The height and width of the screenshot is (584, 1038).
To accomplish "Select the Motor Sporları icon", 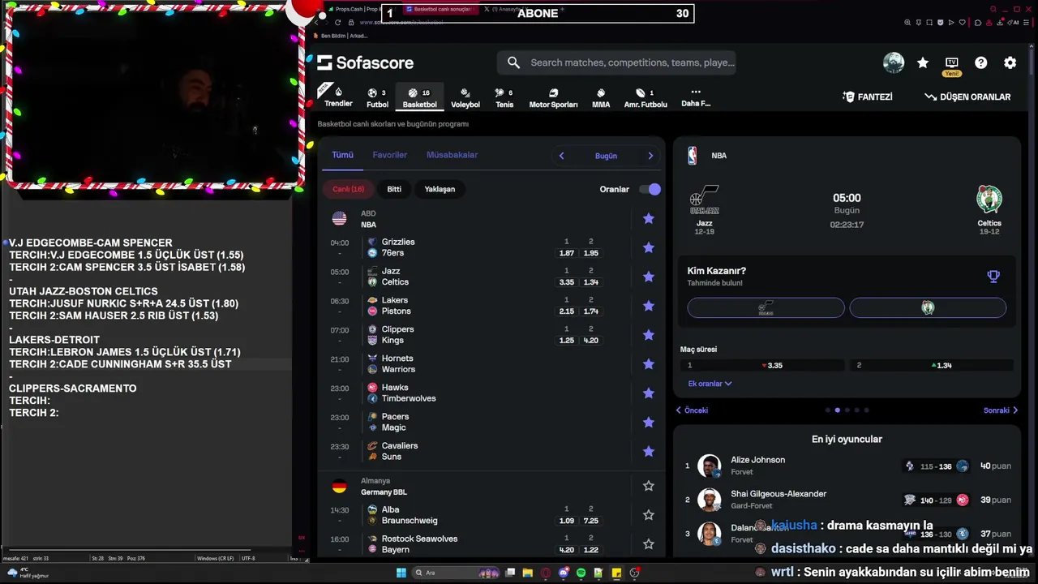I will [553, 97].
